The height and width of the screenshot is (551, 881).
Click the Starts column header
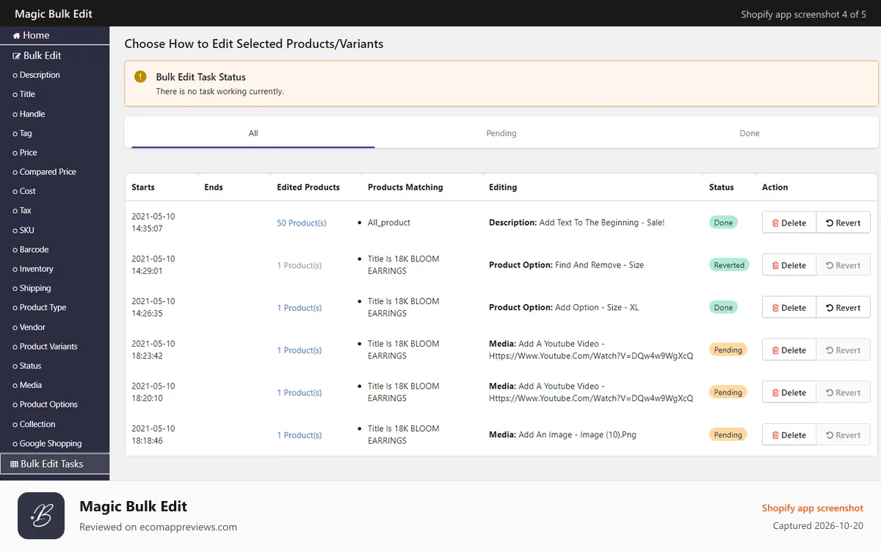point(143,187)
